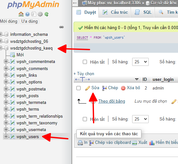Image resolution: width=178 pixels, height=164 pixels.
Task: Expand the wpsh_users table node
Action: 6,137
